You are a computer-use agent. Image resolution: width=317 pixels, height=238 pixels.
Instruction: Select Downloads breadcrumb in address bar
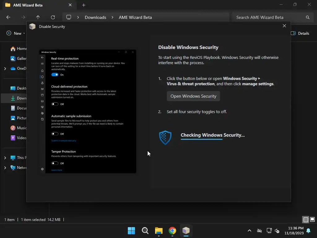pyautogui.click(x=95, y=17)
